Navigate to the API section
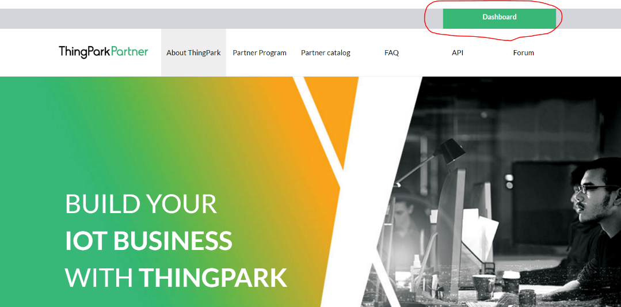This screenshot has width=621, height=307. [458, 52]
